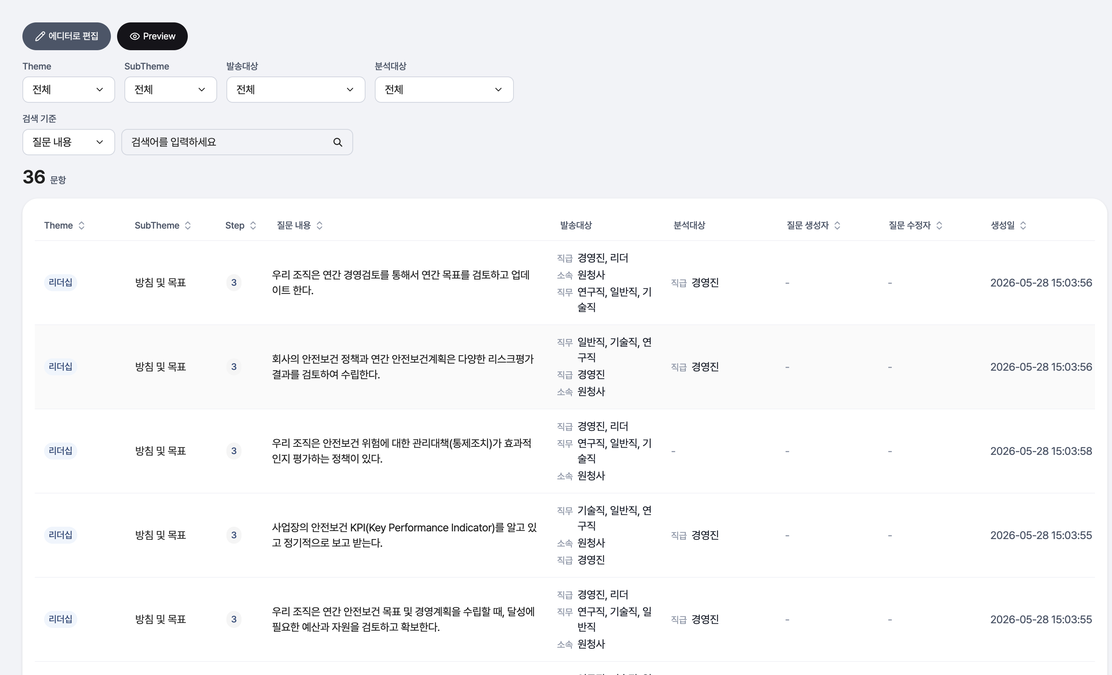
Task: Click 리더십 tag in 리스크평가 row
Action: pos(61,367)
